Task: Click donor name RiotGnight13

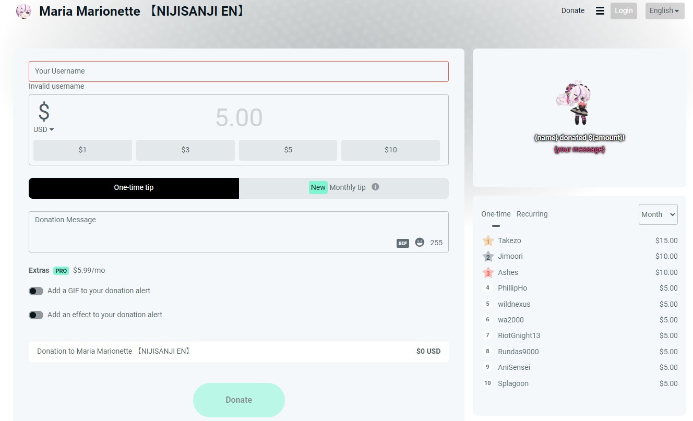Action: [x=519, y=335]
